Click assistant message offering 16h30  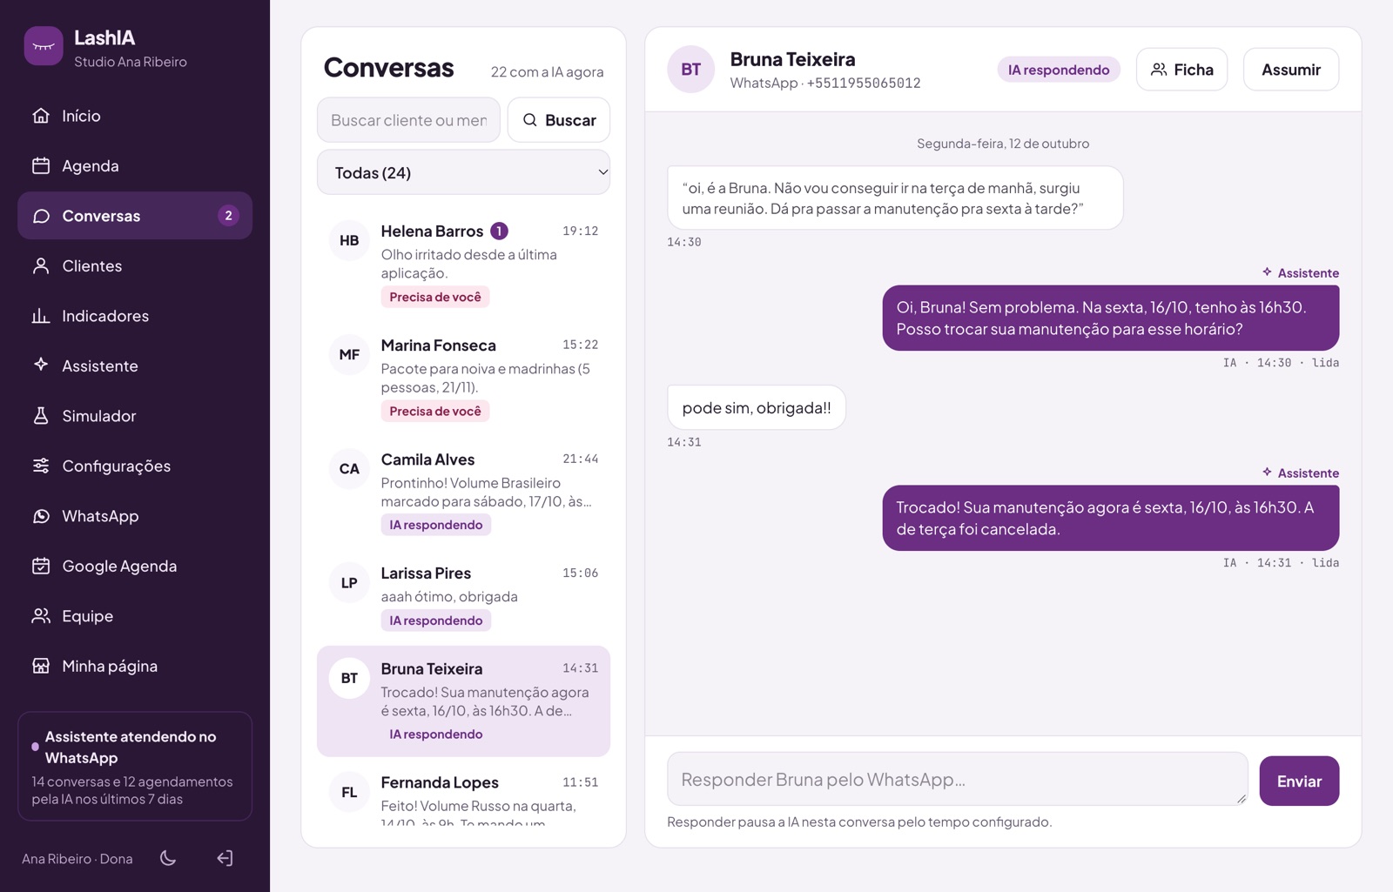(1111, 318)
